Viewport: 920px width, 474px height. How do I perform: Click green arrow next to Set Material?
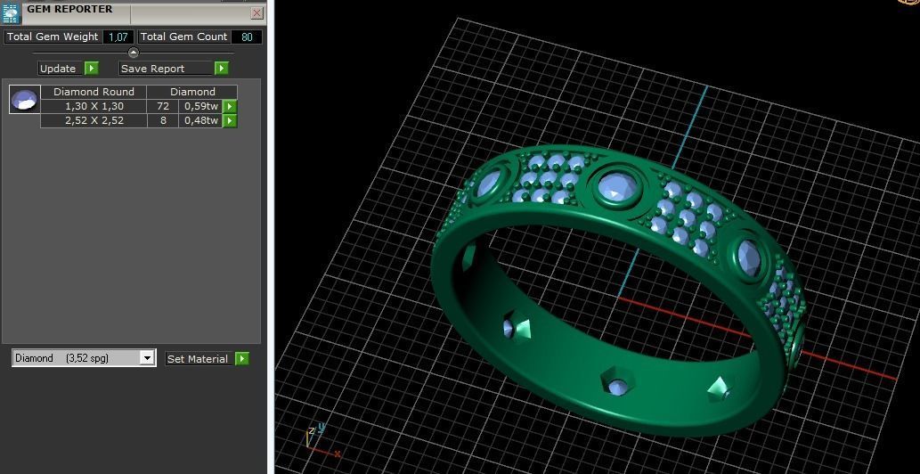(242, 359)
